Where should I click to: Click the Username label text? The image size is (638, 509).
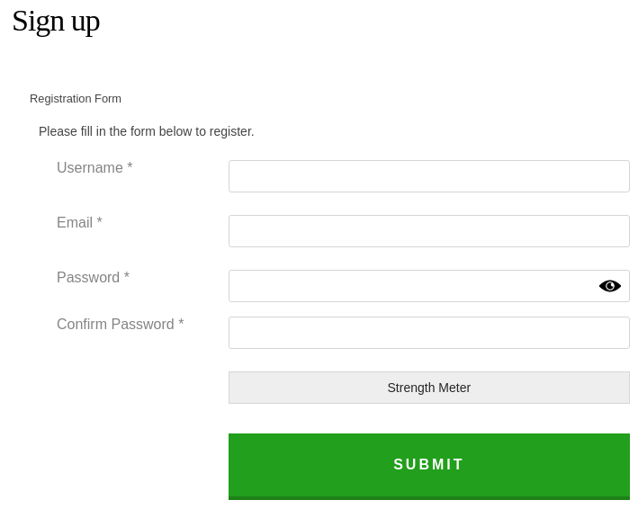[x=90, y=168]
